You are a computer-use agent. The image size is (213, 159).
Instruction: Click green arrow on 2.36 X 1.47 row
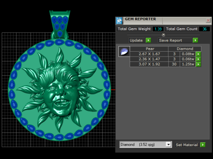pyautogui.click(x=198, y=59)
